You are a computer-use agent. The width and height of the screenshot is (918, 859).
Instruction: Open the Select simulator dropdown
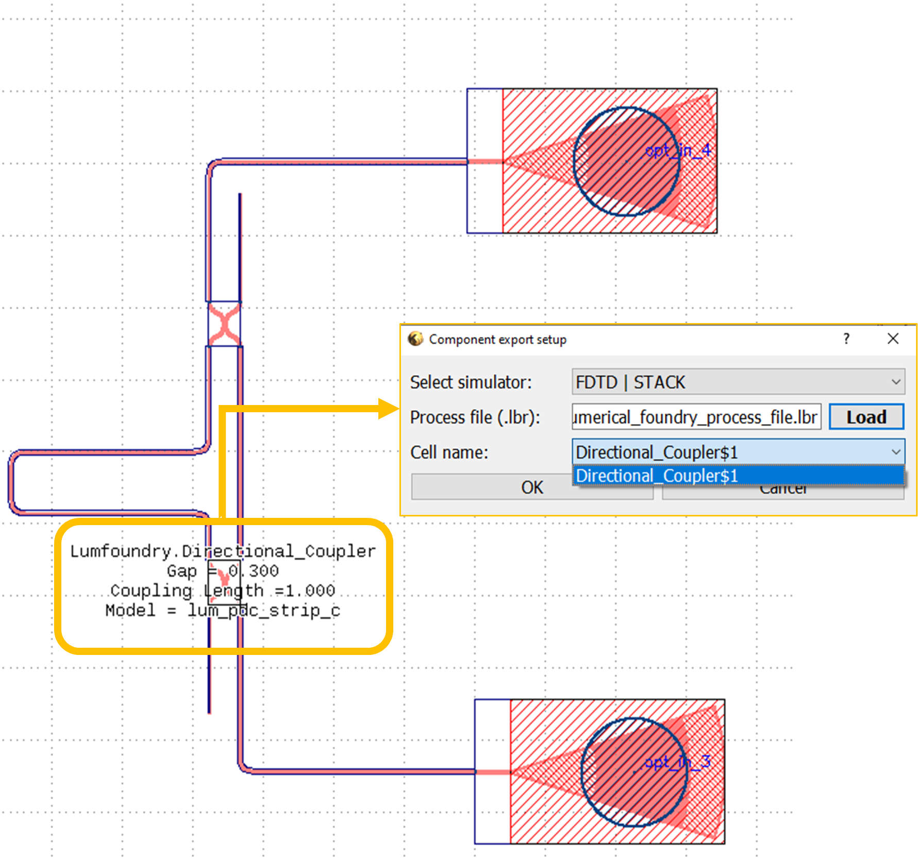coord(738,382)
